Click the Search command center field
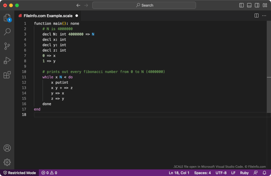The height and width of the screenshot is (176, 271). [x=144, y=5]
